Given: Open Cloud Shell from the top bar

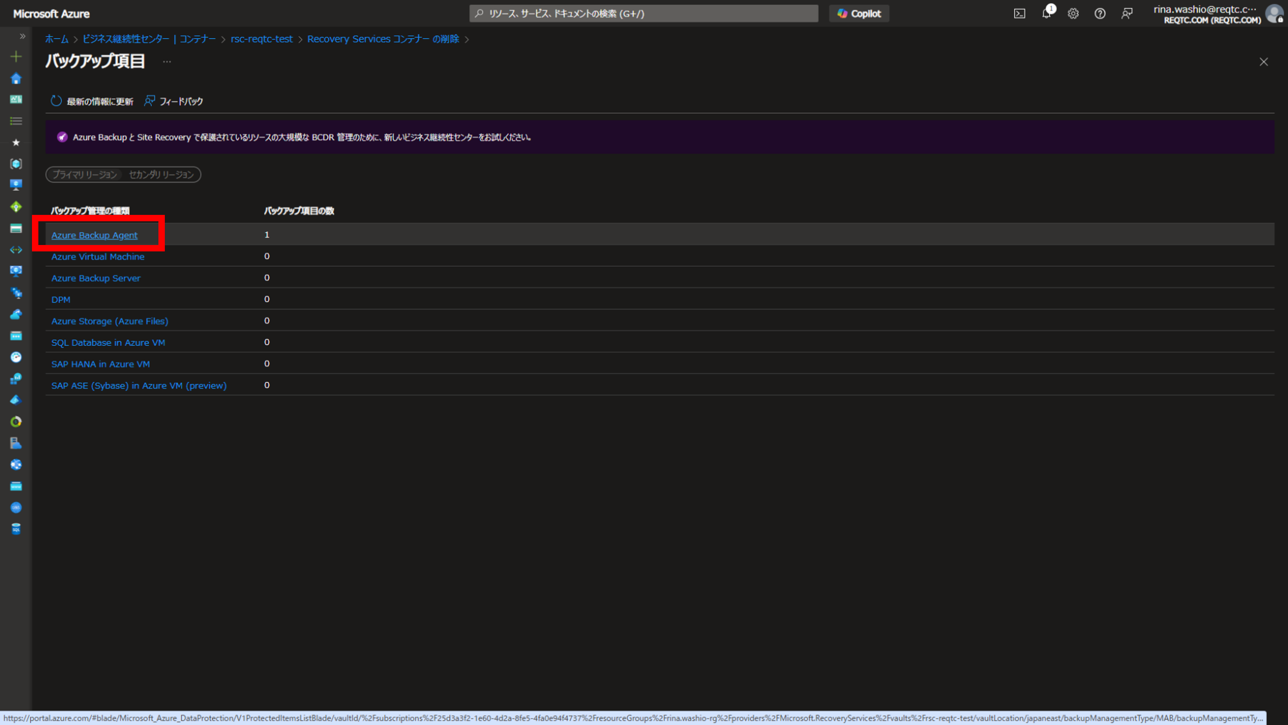Looking at the screenshot, I should (1020, 14).
